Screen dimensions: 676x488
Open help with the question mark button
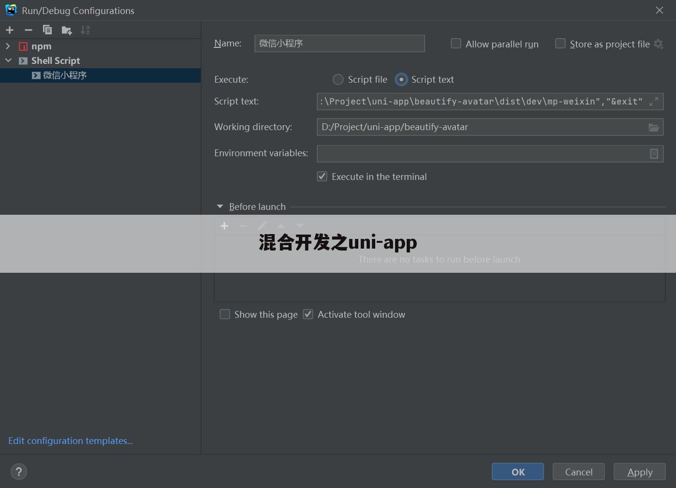19,472
